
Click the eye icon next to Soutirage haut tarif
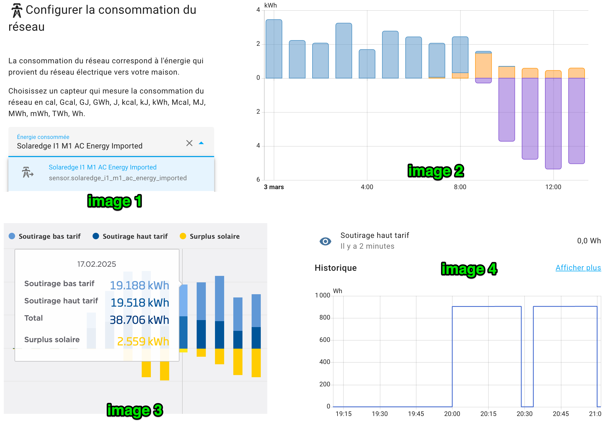tap(325, 241)
